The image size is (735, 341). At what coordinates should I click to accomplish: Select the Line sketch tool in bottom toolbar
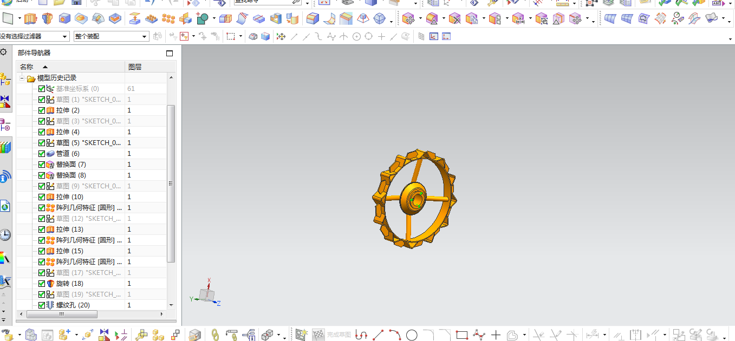pos(378,335)
